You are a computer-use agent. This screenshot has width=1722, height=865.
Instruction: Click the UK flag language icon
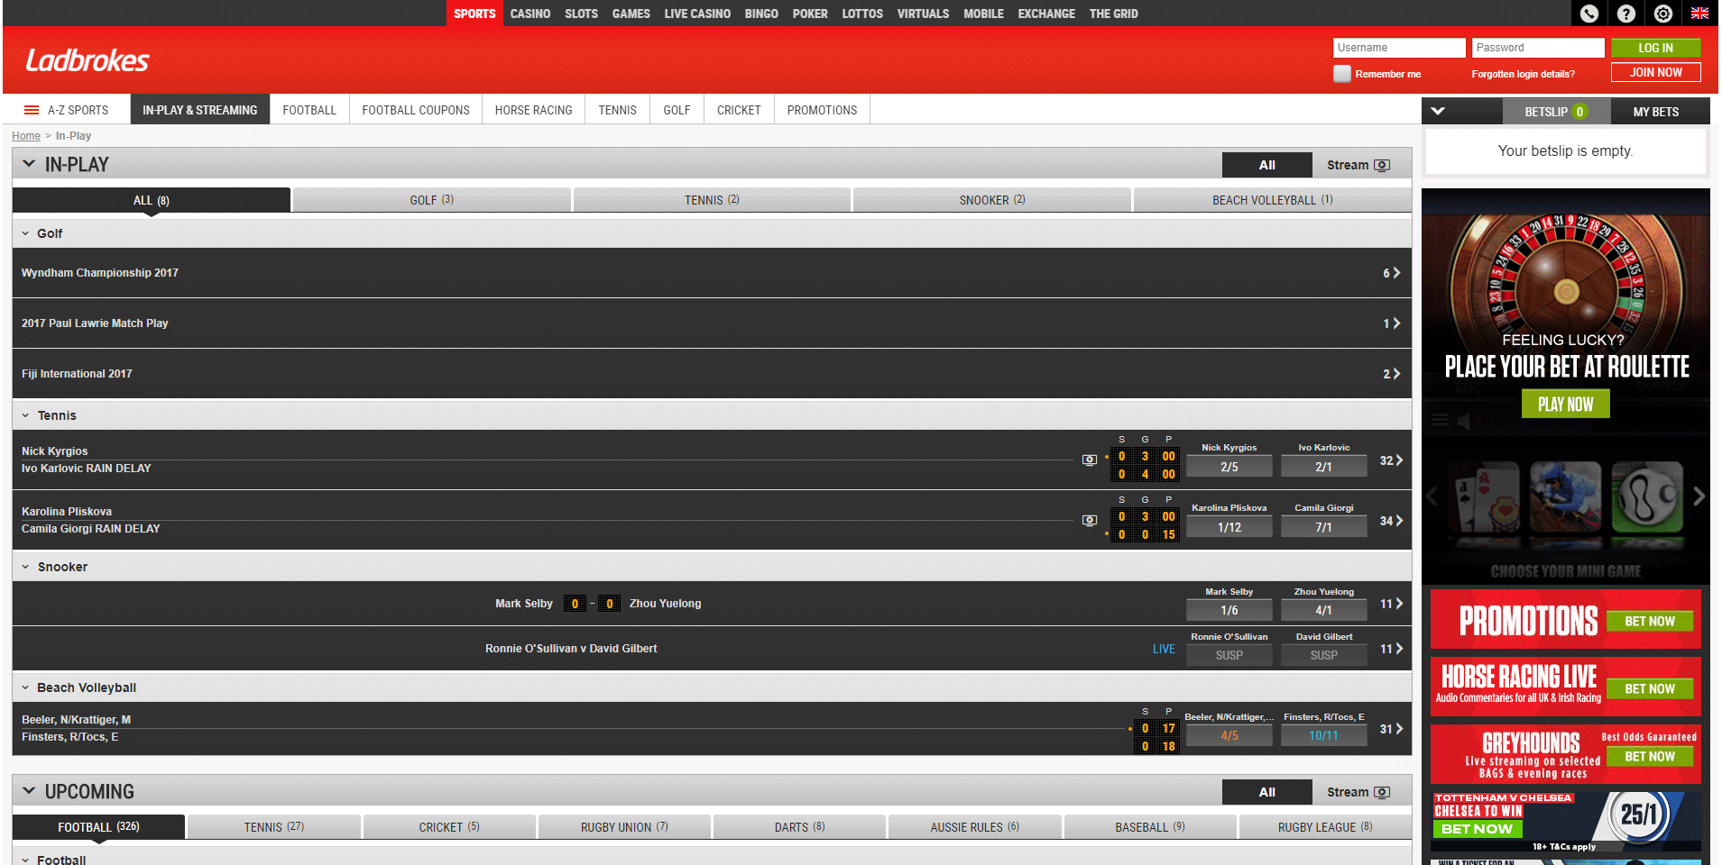(1700, 14)
